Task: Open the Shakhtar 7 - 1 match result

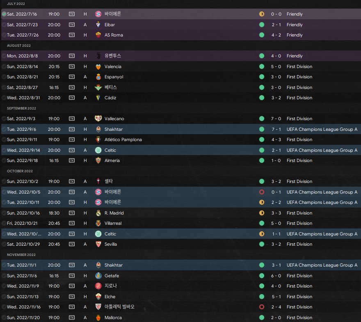Action: point(276,129)
